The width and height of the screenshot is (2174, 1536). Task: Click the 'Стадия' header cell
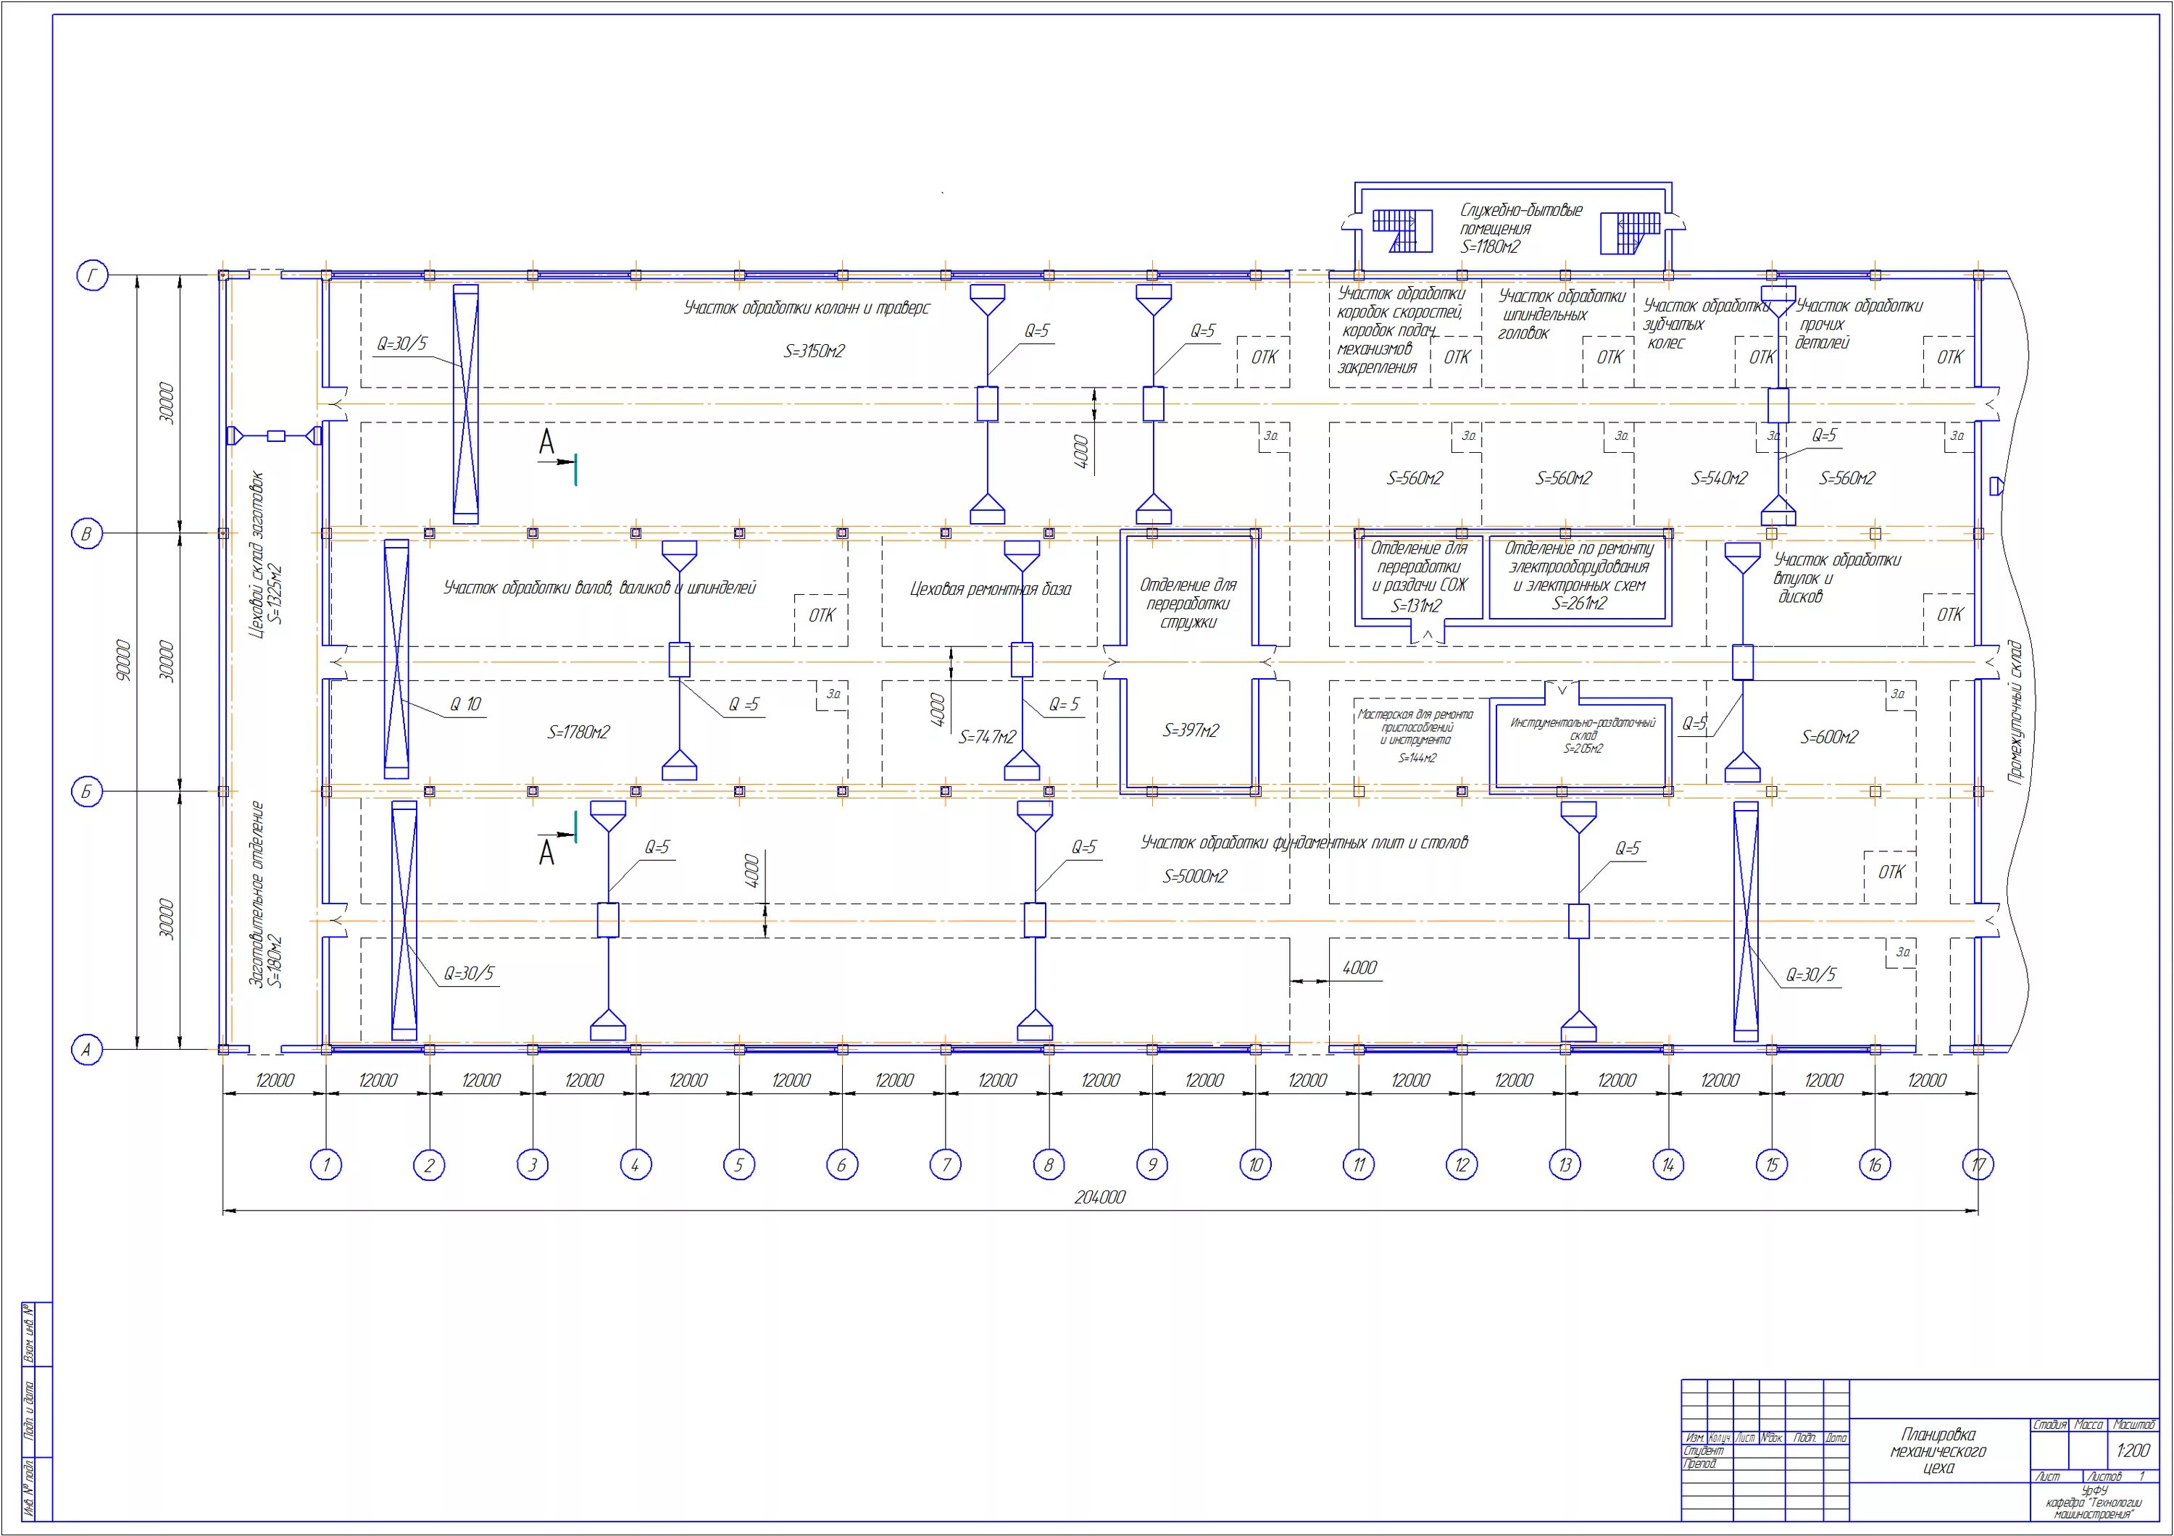point(2050,1424)
